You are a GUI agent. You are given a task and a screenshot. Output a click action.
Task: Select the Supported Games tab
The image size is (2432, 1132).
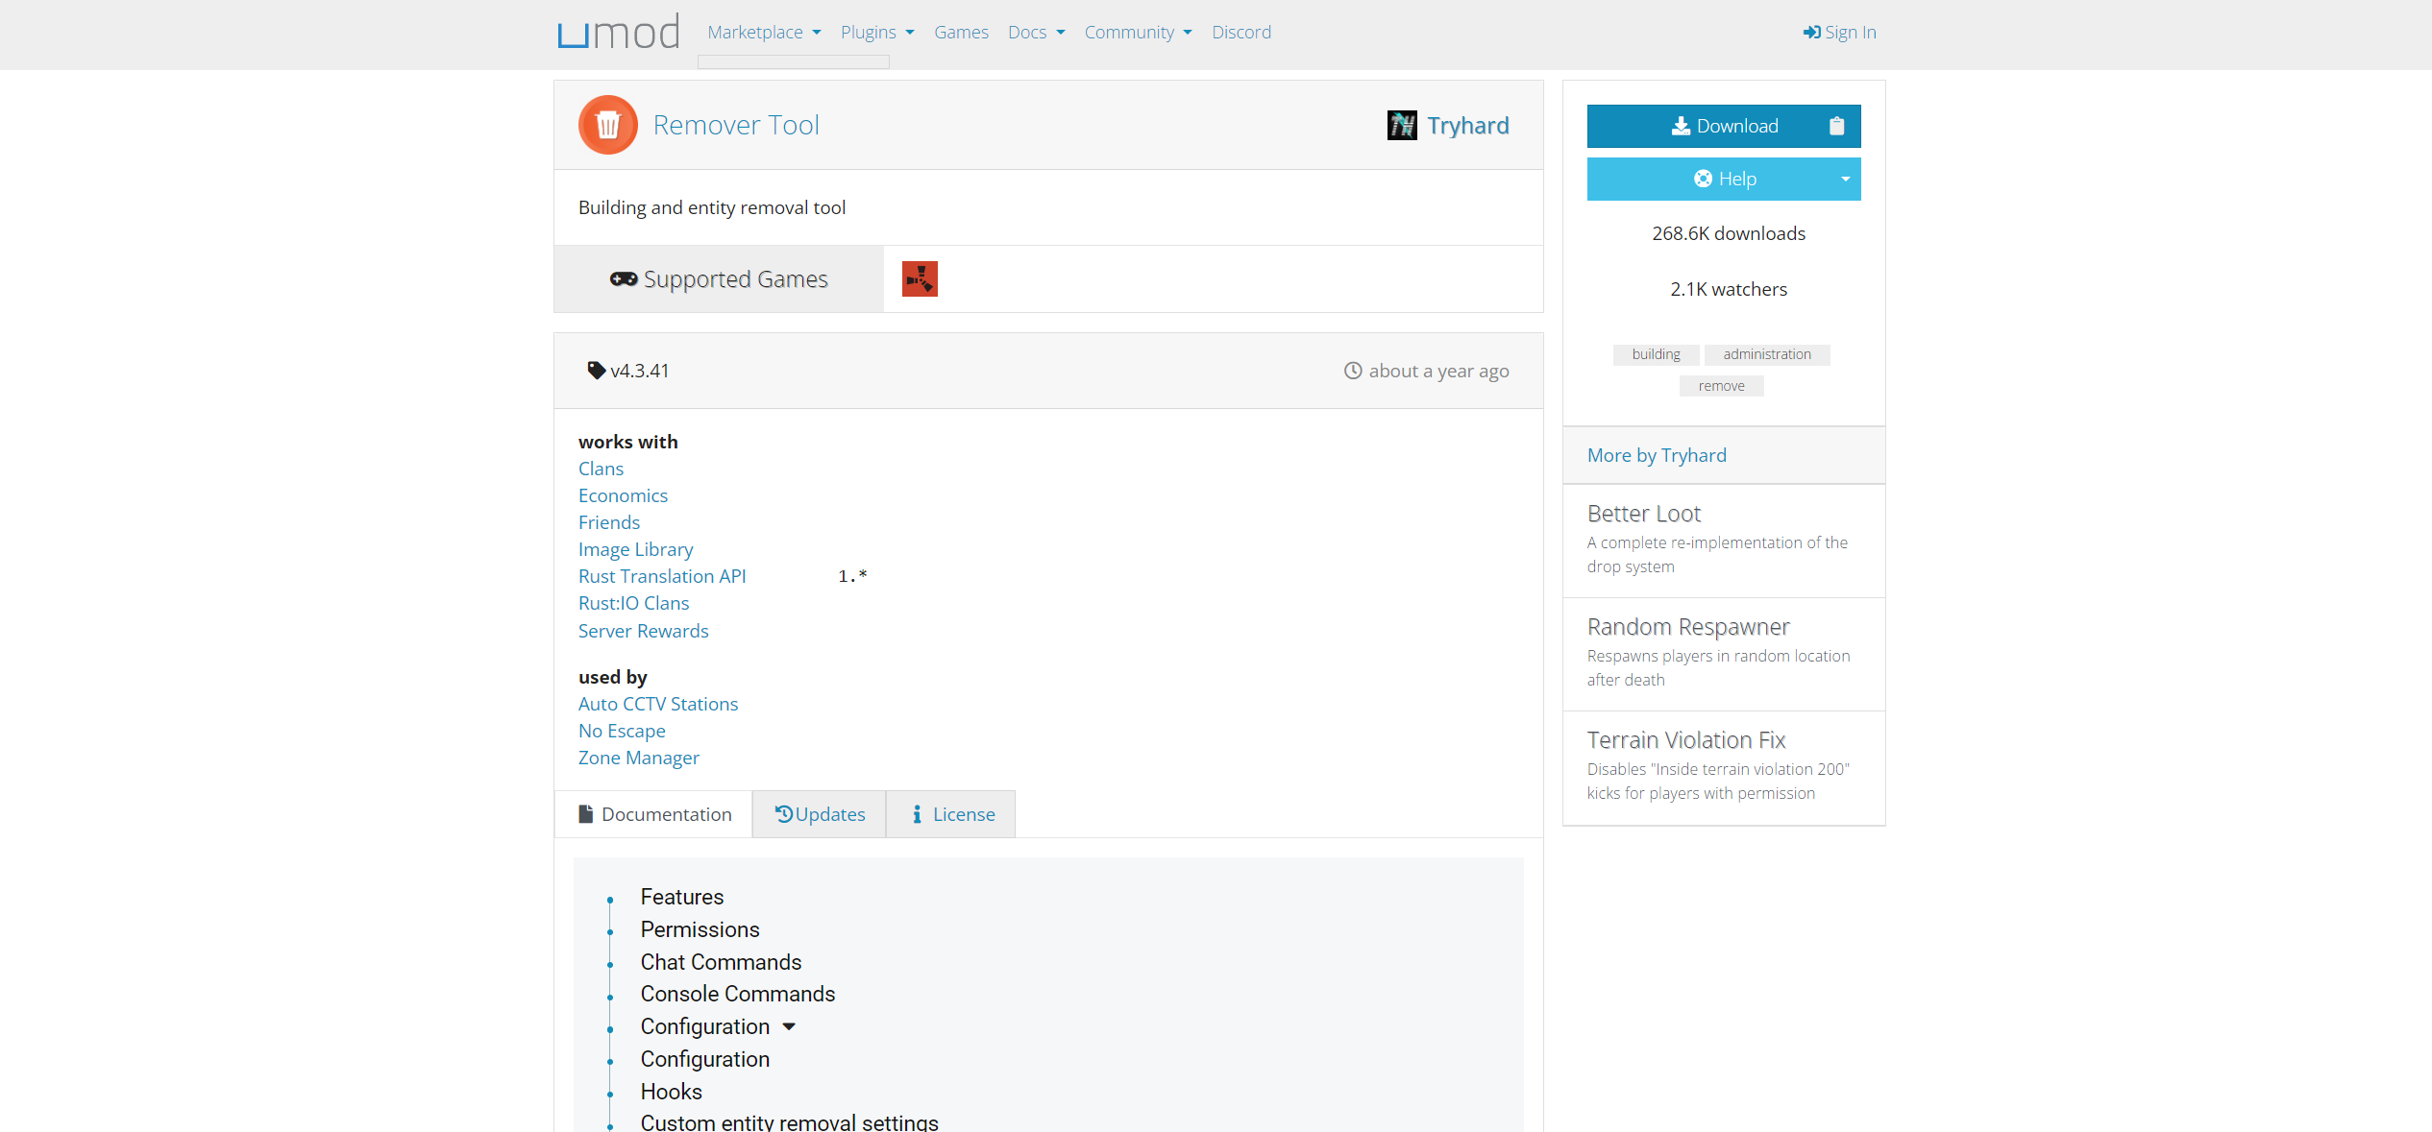click(x=719, y=279)
